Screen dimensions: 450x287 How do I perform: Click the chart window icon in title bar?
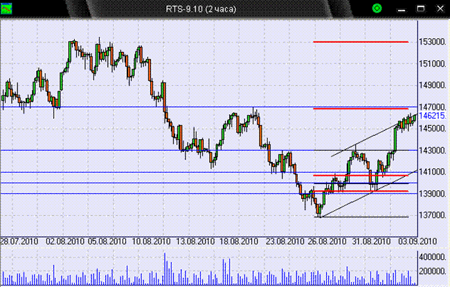point(6,8)
